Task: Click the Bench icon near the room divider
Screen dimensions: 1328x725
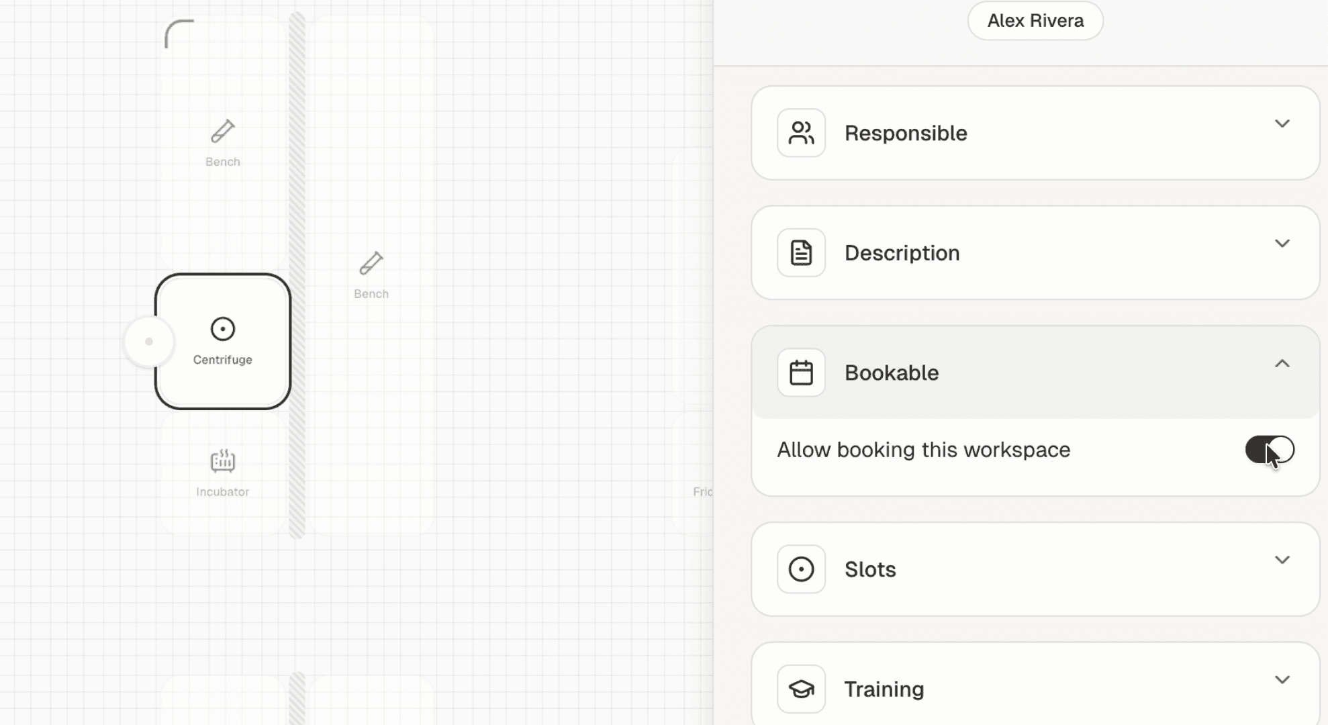Action: tap(371, 264)
